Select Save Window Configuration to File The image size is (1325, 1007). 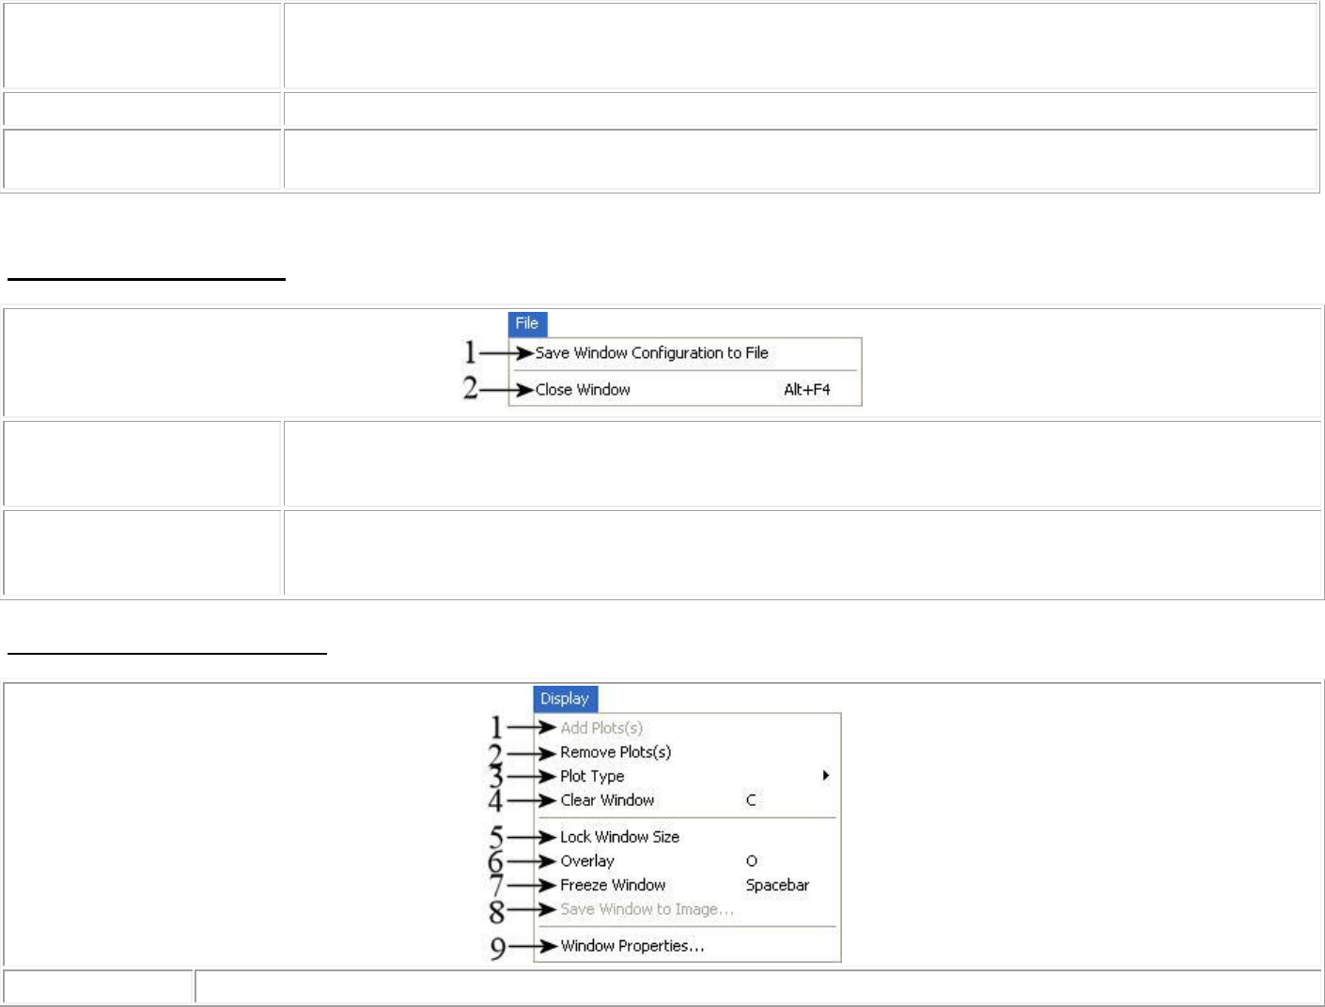(651, 353)
